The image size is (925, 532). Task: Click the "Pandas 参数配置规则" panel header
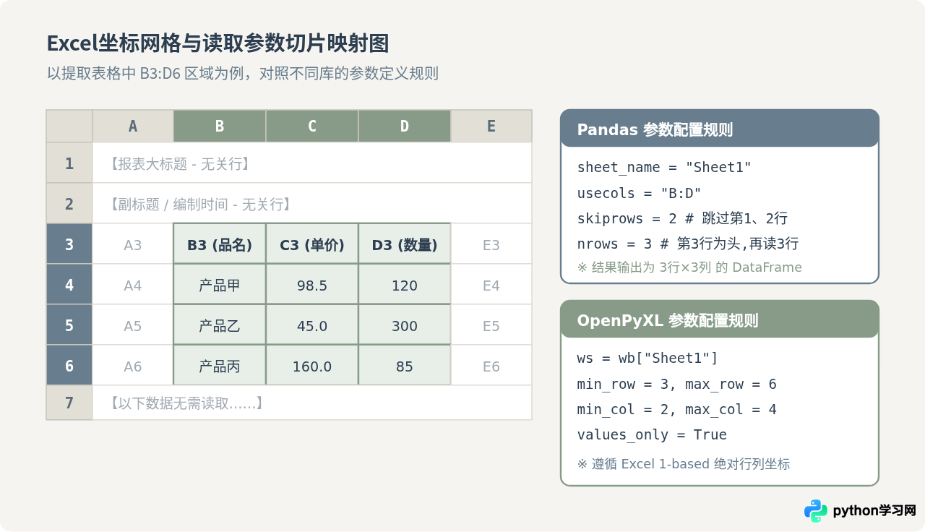(720, 129)
